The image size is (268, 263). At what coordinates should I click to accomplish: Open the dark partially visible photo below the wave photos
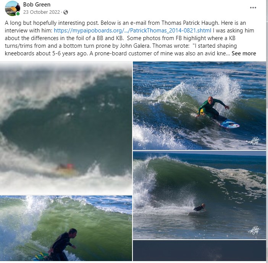click(x=199, y=250)
